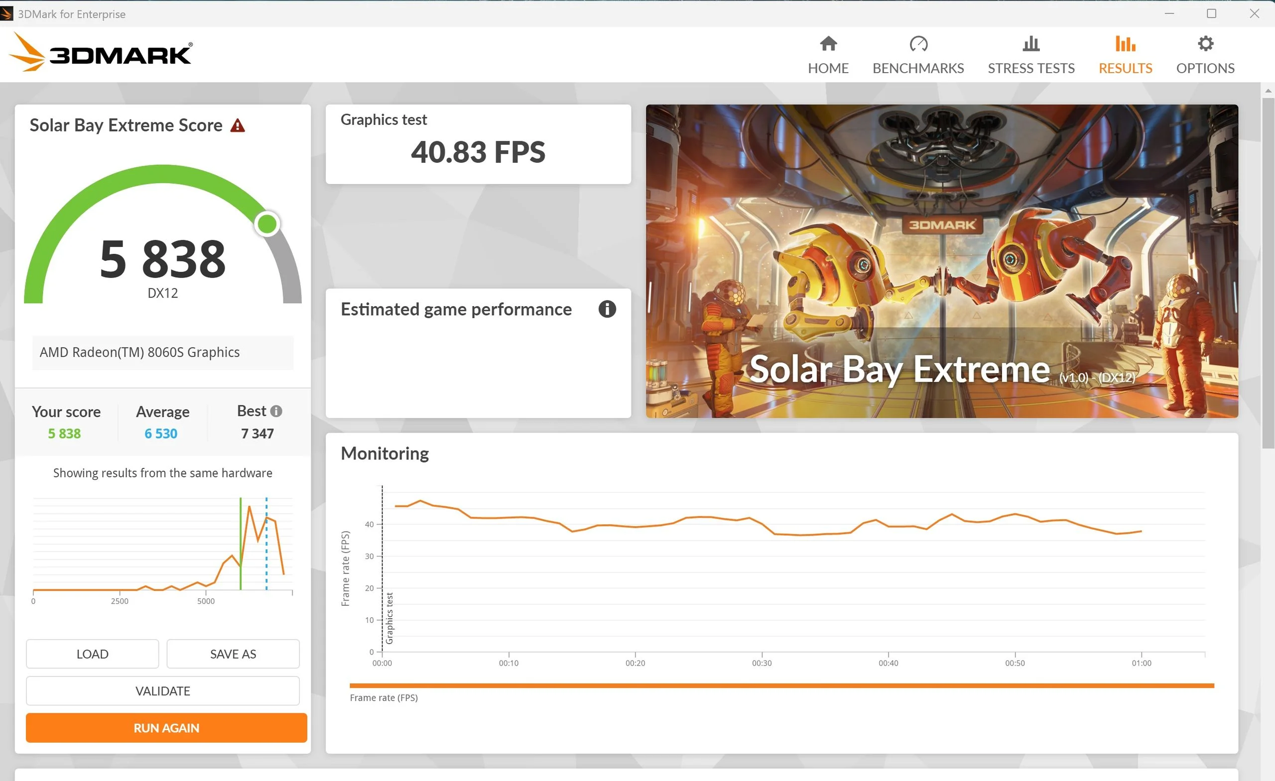Click the red warning triangle beside the score
The height and width of the screenshot is (781, 1275).
(x=238, y=125)
